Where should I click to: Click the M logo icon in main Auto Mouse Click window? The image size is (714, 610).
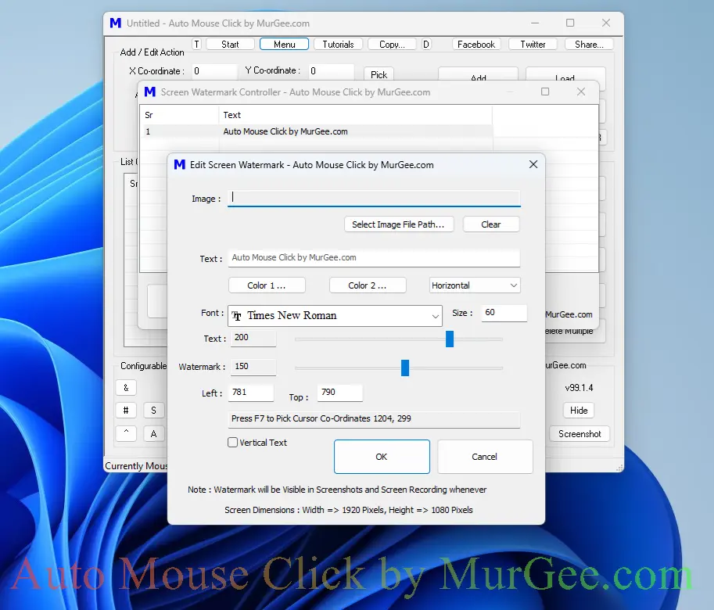coord(116,23)
